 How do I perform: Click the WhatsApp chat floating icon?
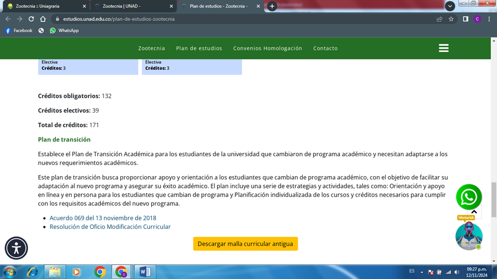pyautogui.click(x=468, y=197)
